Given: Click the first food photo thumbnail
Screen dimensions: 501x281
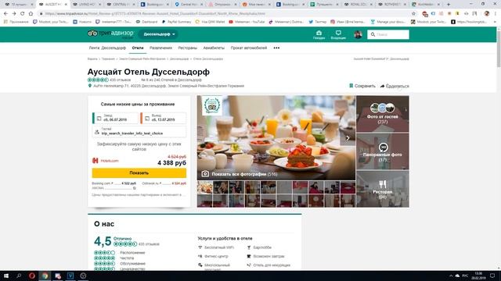Looking at the screenshot, I should 205,187.
